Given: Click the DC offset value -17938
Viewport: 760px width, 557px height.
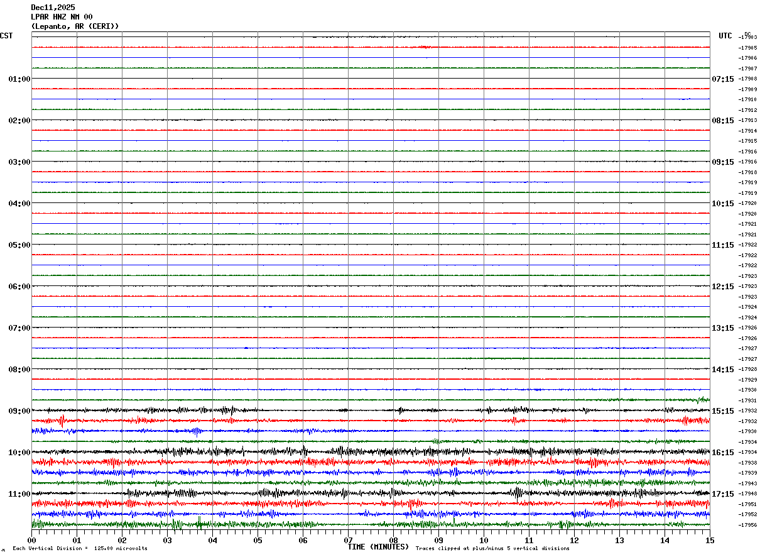Looking at the screenshot, I should (747, 463).
